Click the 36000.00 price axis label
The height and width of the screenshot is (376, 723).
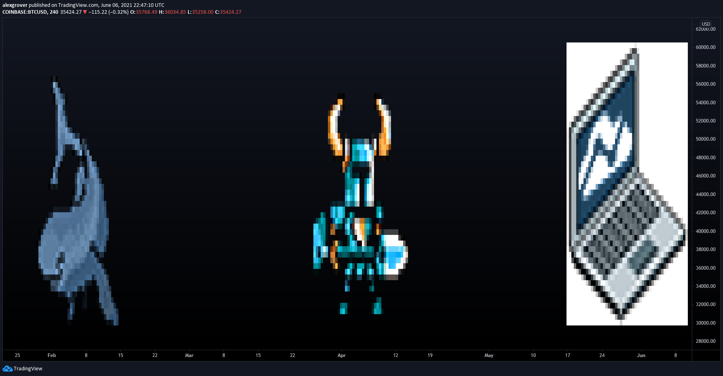(706, 268)
